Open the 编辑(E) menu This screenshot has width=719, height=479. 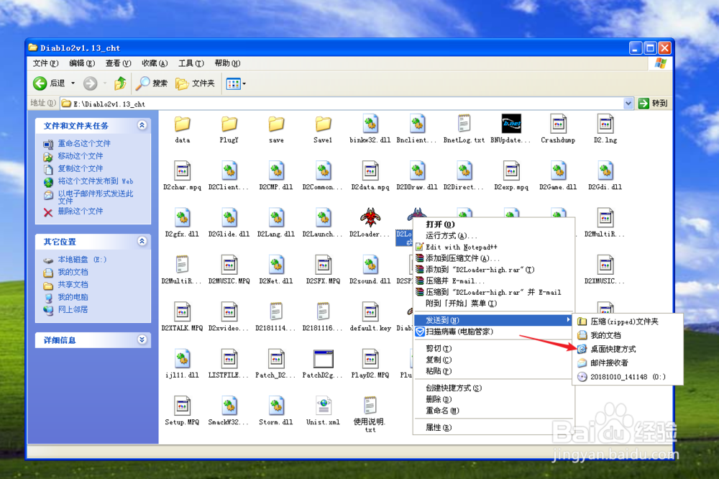tap(82, 63)
